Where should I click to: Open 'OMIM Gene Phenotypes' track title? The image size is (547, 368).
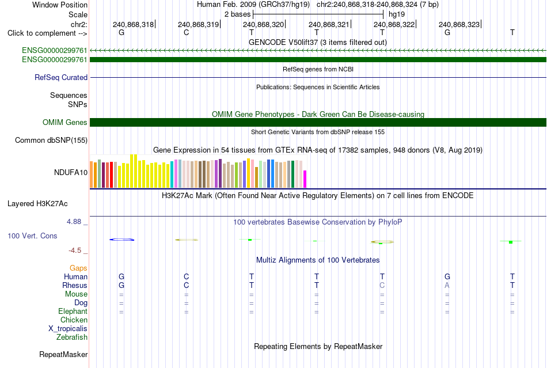(x=318, y=115)
